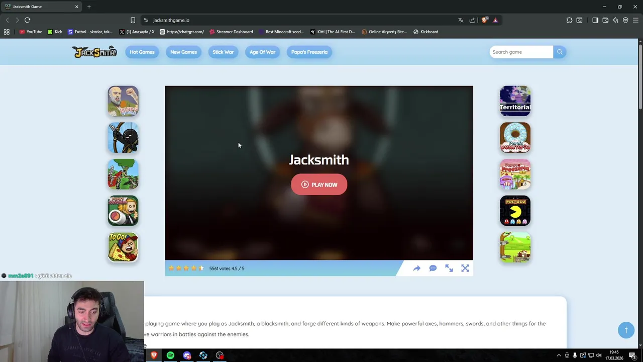
Task: Click the bookmarks apps grid icon
Action: (7, 32)
